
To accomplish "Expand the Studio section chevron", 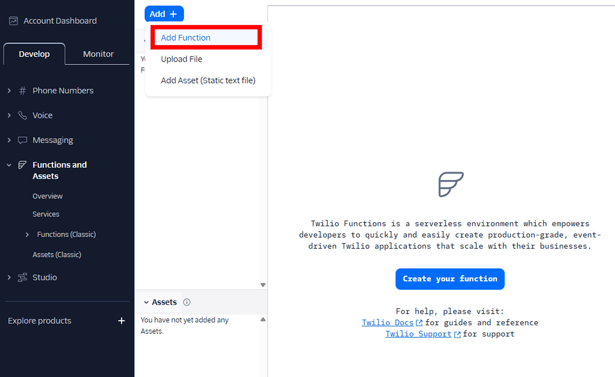I will point(9,277).
